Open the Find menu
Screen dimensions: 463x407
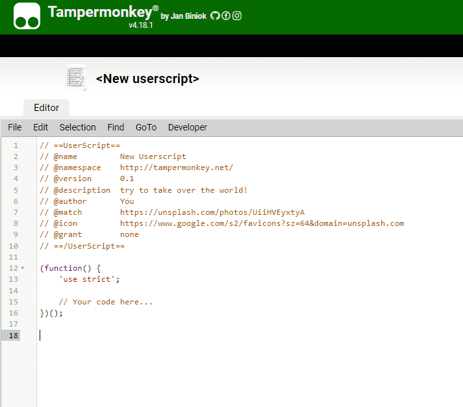[x=116, y=127]
